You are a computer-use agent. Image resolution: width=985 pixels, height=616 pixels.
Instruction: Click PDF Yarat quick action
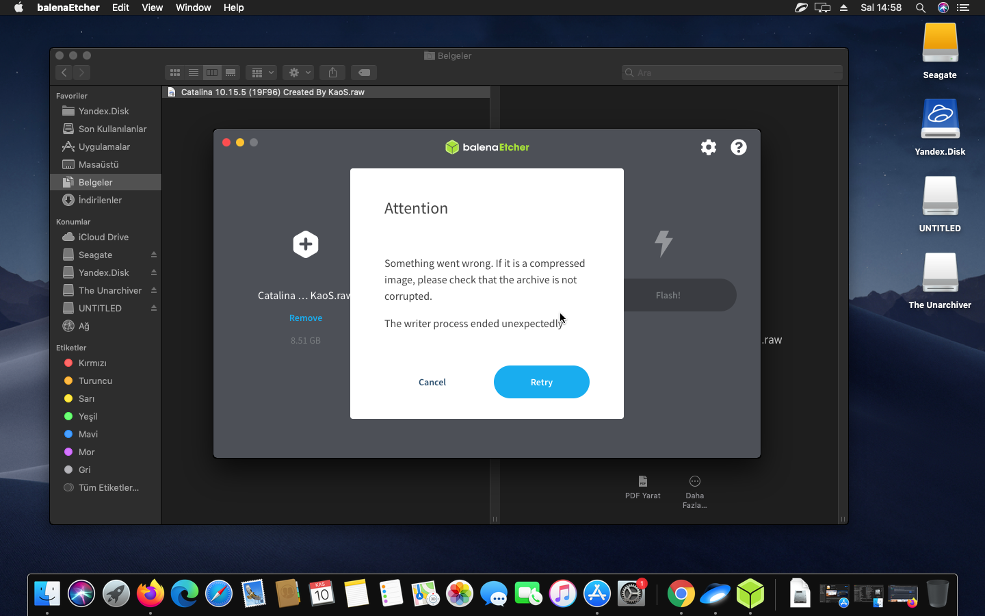click(643, 487)
